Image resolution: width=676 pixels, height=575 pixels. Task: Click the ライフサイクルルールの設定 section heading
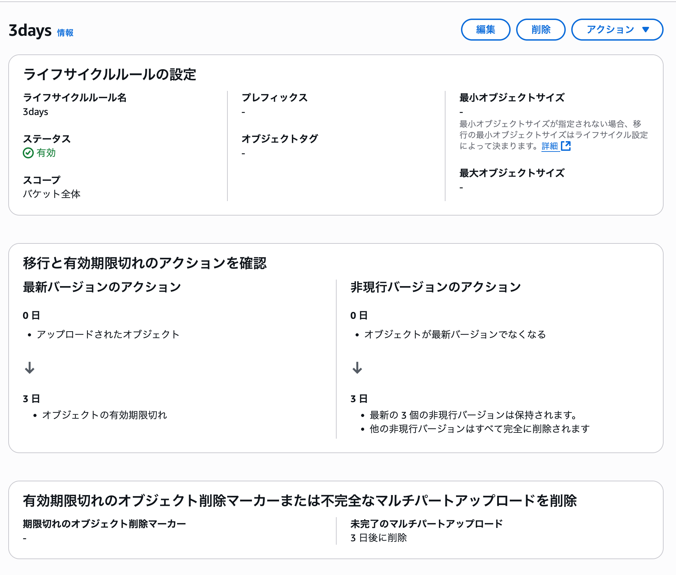(110, 74)
